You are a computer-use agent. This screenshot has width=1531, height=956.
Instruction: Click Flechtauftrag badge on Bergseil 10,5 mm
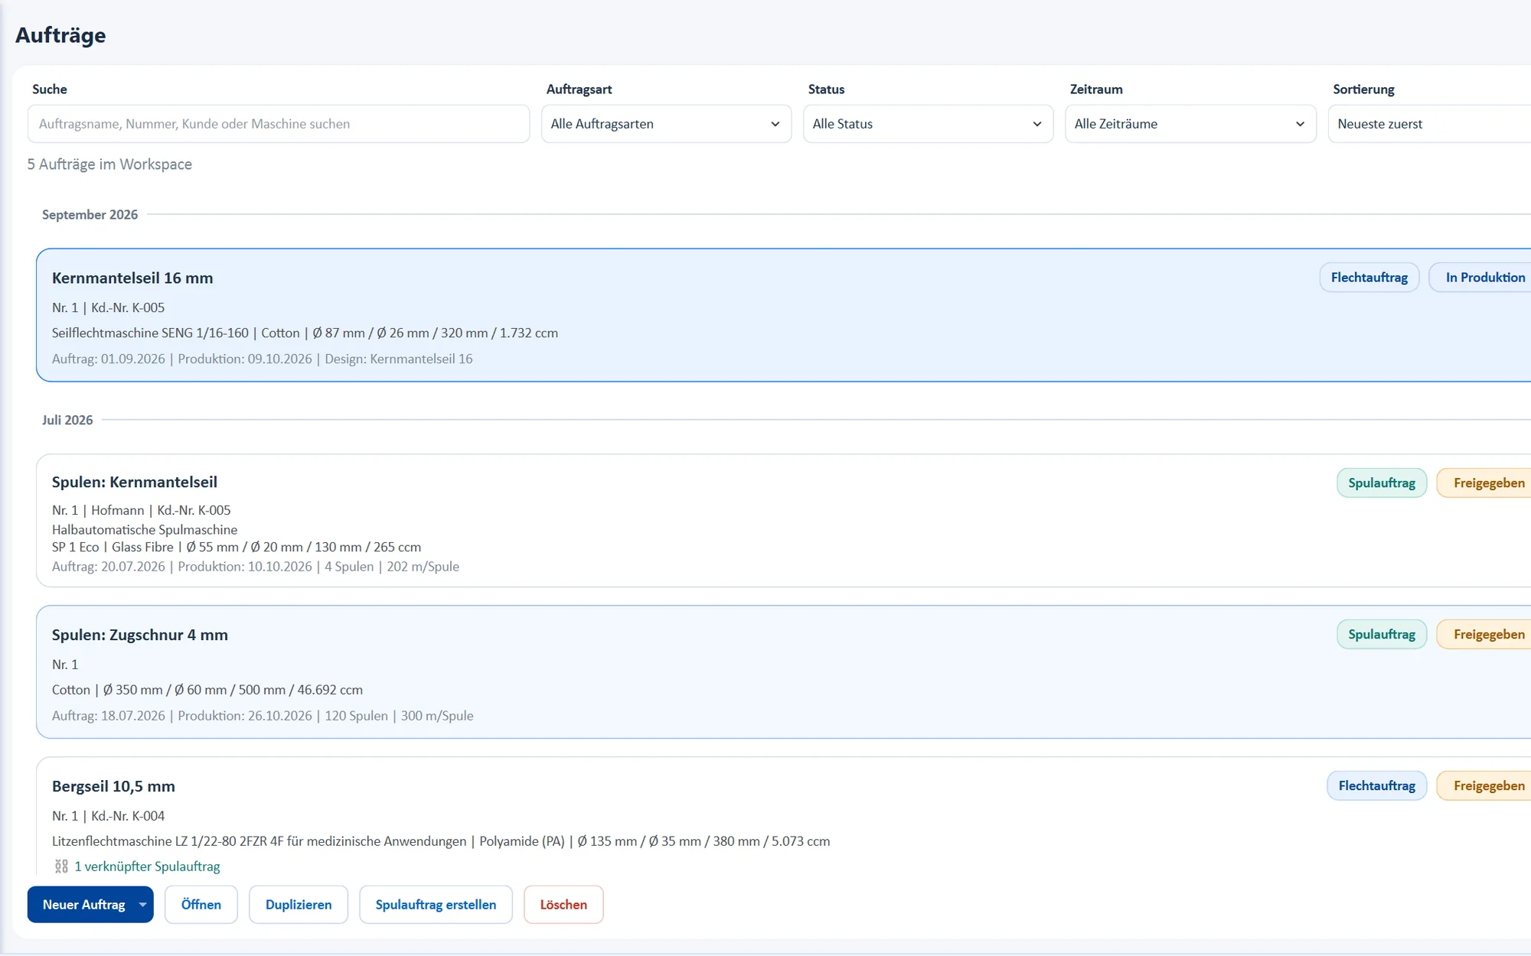pos(1376,785)
